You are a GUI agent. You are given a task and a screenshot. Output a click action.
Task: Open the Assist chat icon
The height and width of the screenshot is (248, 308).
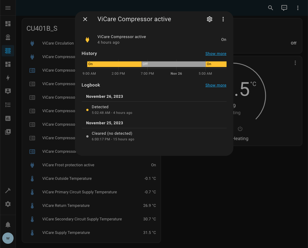pyautogui.click(x=284, y=8)
